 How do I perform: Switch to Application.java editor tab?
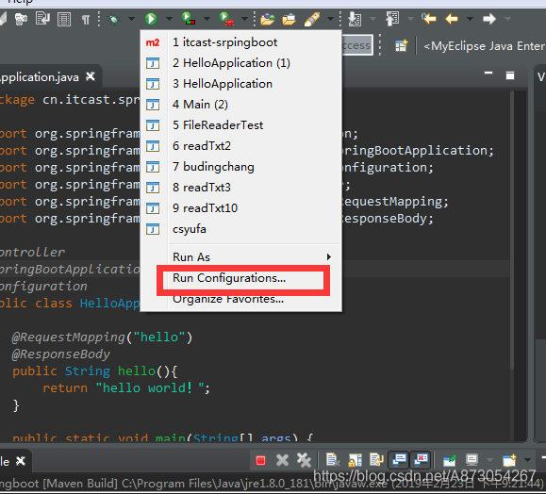coord(40,77)
